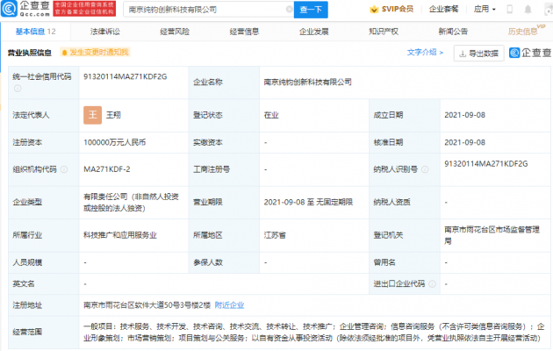This screenshot has width=553, height=351.
Task: Switch to the 法律诉讼 tab
Action: 104,31
